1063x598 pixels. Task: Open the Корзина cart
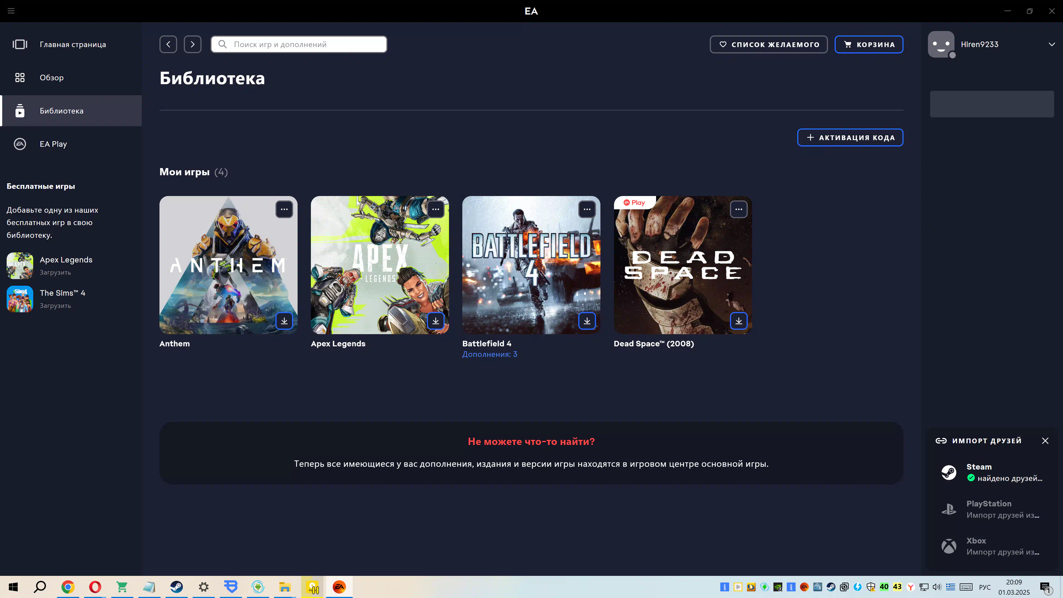coord(869,44)
